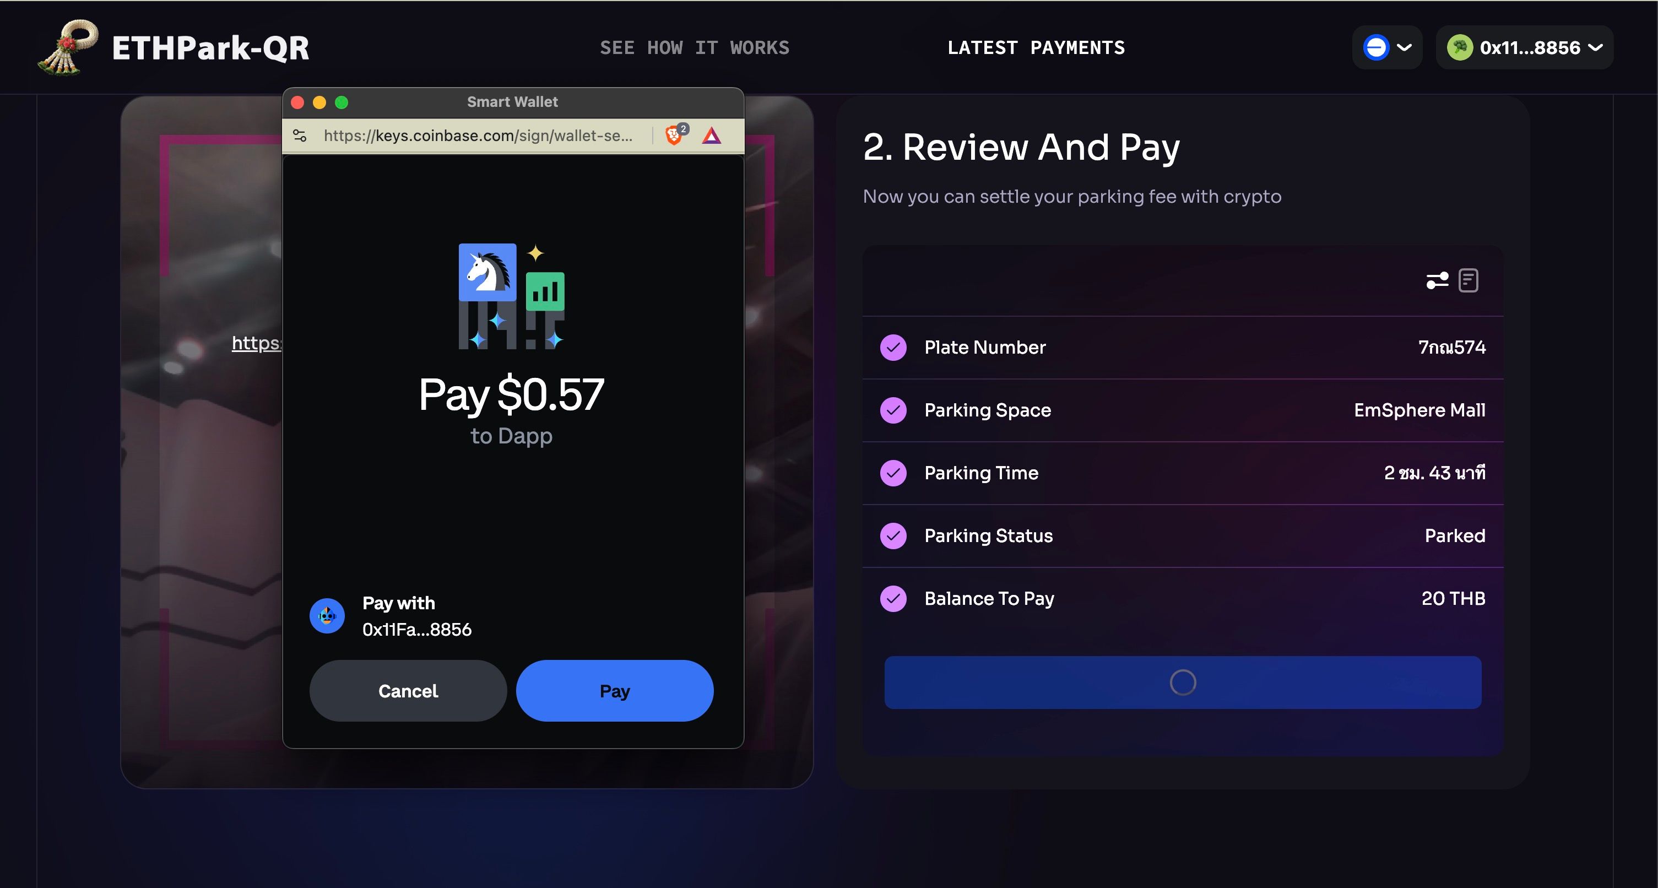The height and width of the screenshot is (888, 1658).
Task: Click the ETHPark-QR title text
Action: (x=210, y=47)
